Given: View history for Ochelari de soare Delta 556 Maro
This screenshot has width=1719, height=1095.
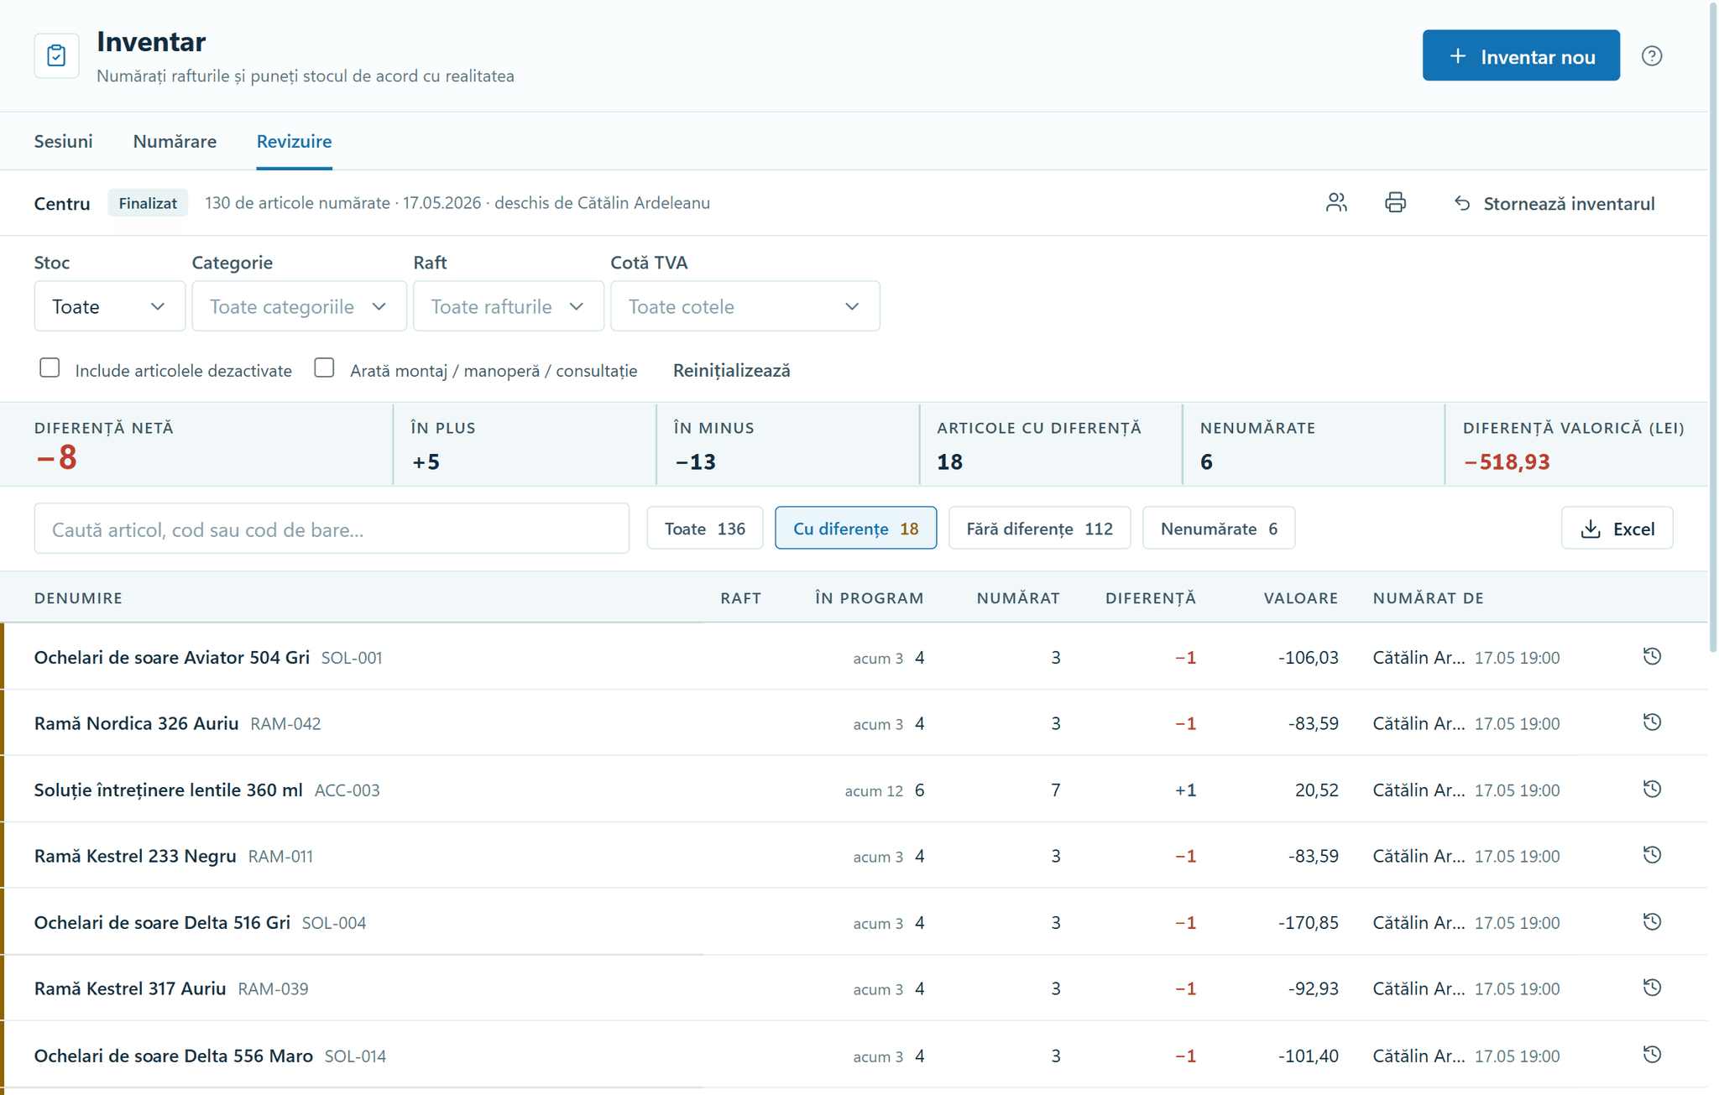Looking at the screenshot, I should click(x=1652, y=1055).
